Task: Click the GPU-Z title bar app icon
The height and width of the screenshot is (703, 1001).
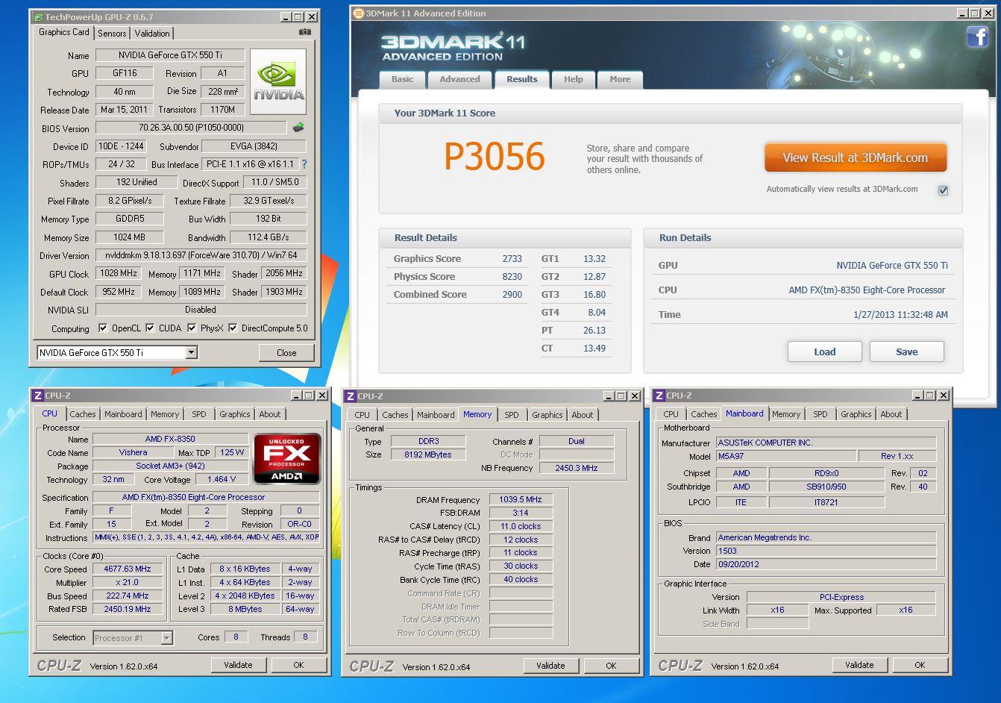Action: click(38, 16)
